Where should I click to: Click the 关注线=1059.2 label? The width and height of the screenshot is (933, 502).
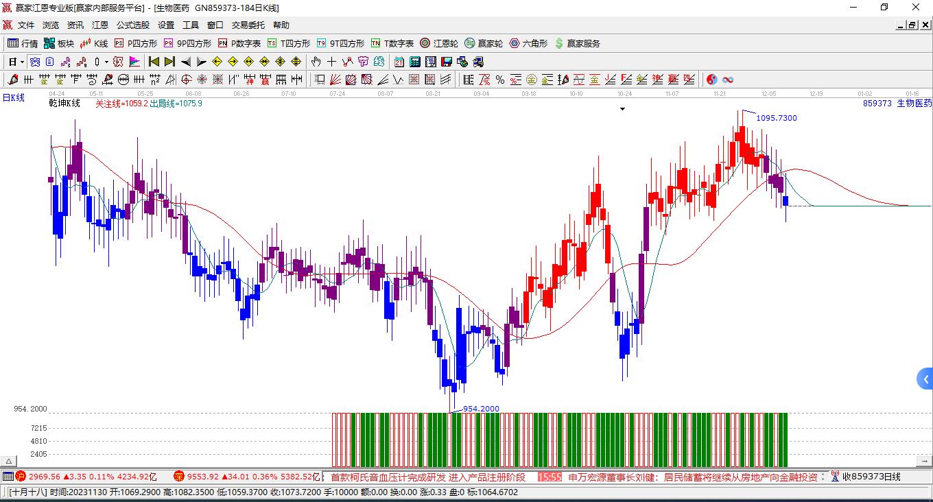click(121, 104)
